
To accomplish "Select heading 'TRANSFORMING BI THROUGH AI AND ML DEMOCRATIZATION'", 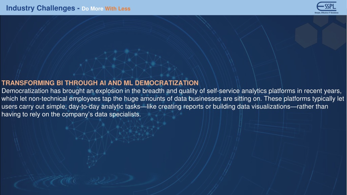I will coord(100,83).
